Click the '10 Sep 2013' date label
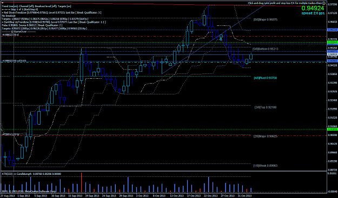This screenshot has width=338, height=198. 58,196
